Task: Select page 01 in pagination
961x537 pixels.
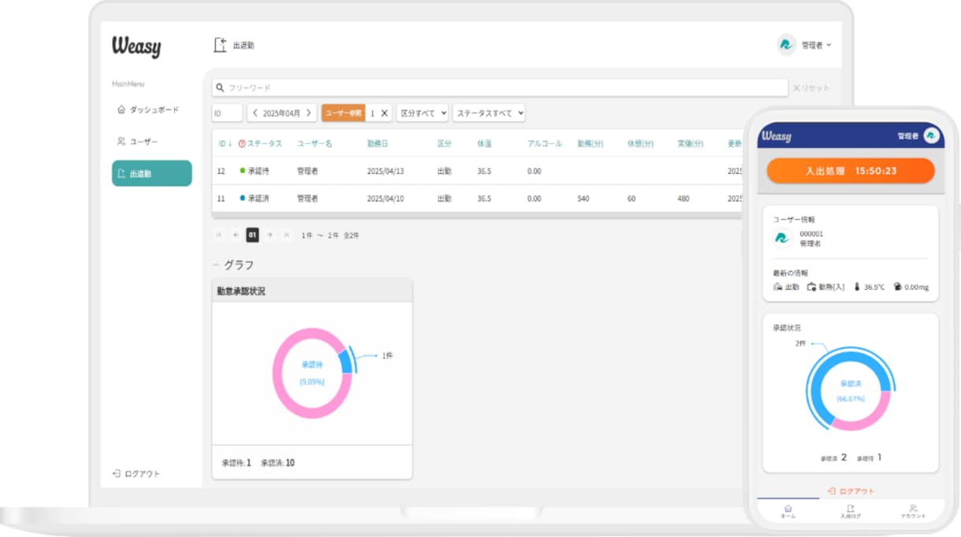Action: (252, 235)
